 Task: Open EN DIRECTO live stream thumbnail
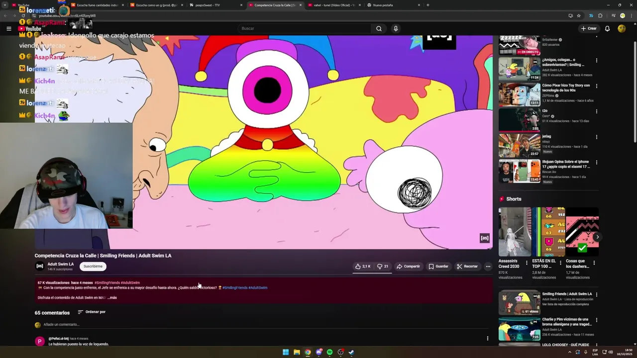pos(520,45)
